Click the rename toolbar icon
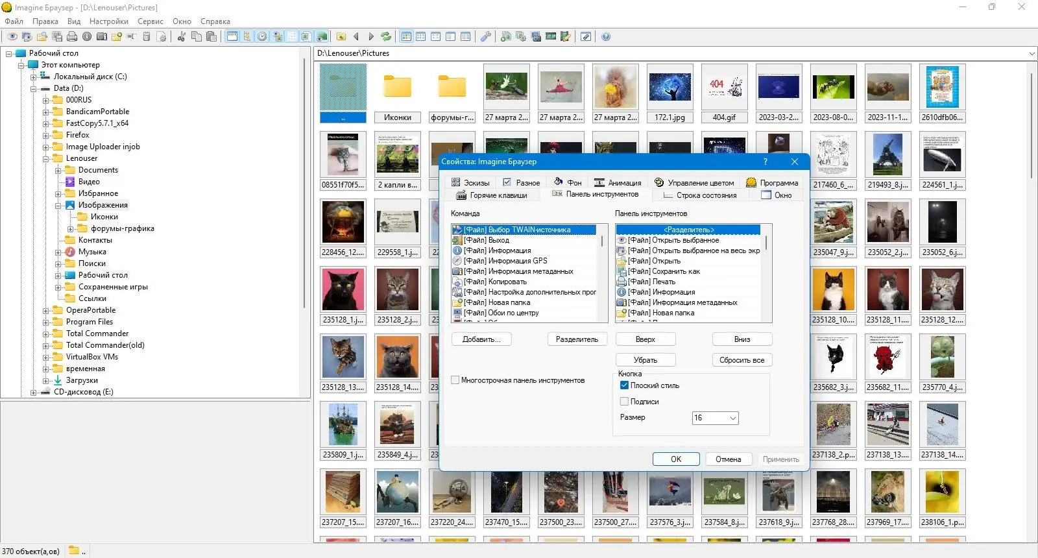 point(132,37)
